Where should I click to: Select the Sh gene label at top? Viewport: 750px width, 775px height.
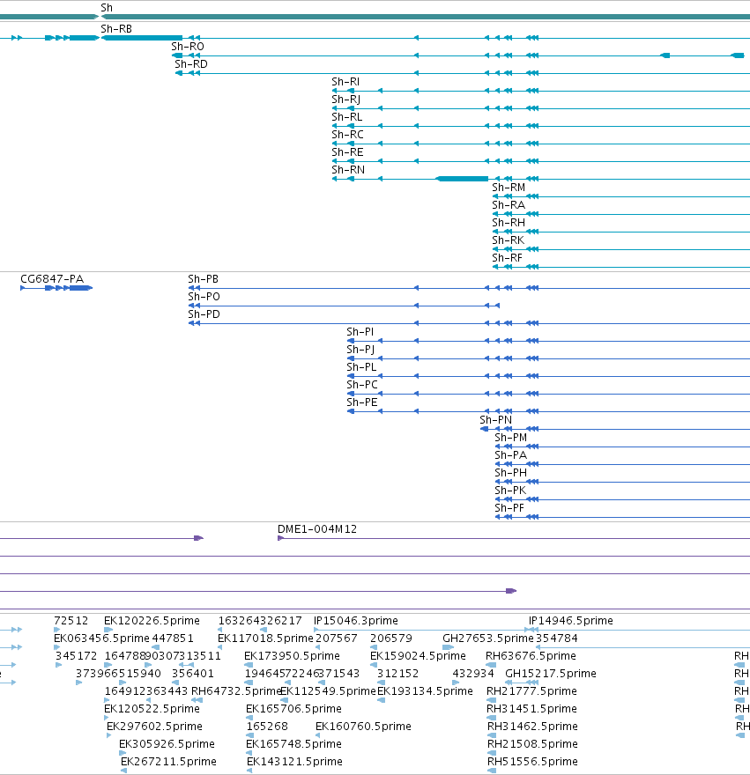[x=107, y=7]
